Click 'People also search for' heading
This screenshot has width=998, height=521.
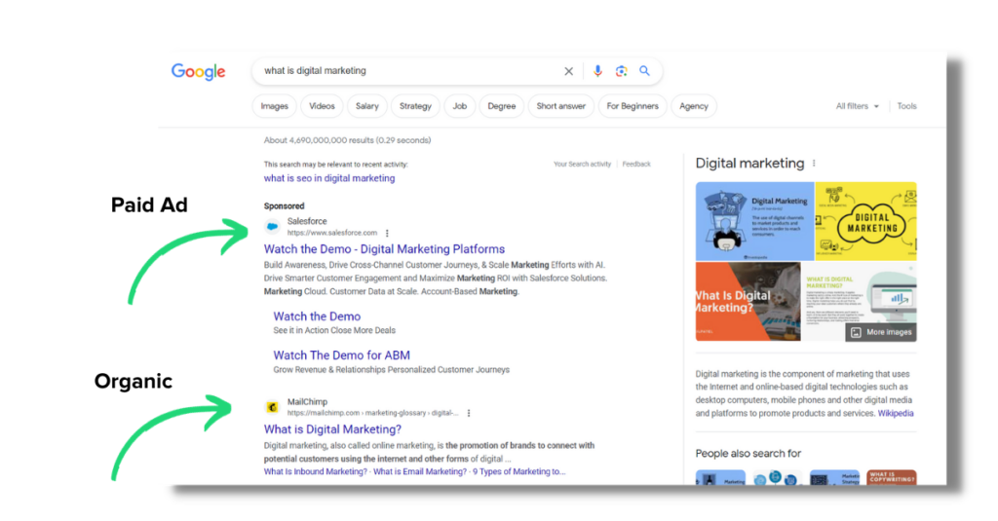click(x=748, y=454)
